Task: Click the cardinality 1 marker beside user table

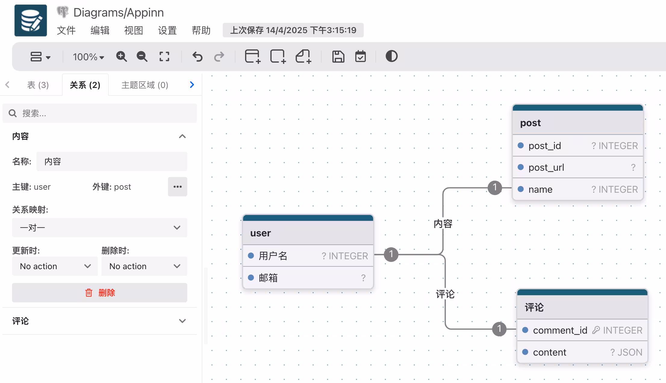Action: (391, 254)
